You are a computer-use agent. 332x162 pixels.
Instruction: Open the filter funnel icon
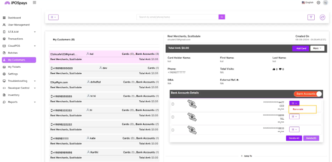311,17
